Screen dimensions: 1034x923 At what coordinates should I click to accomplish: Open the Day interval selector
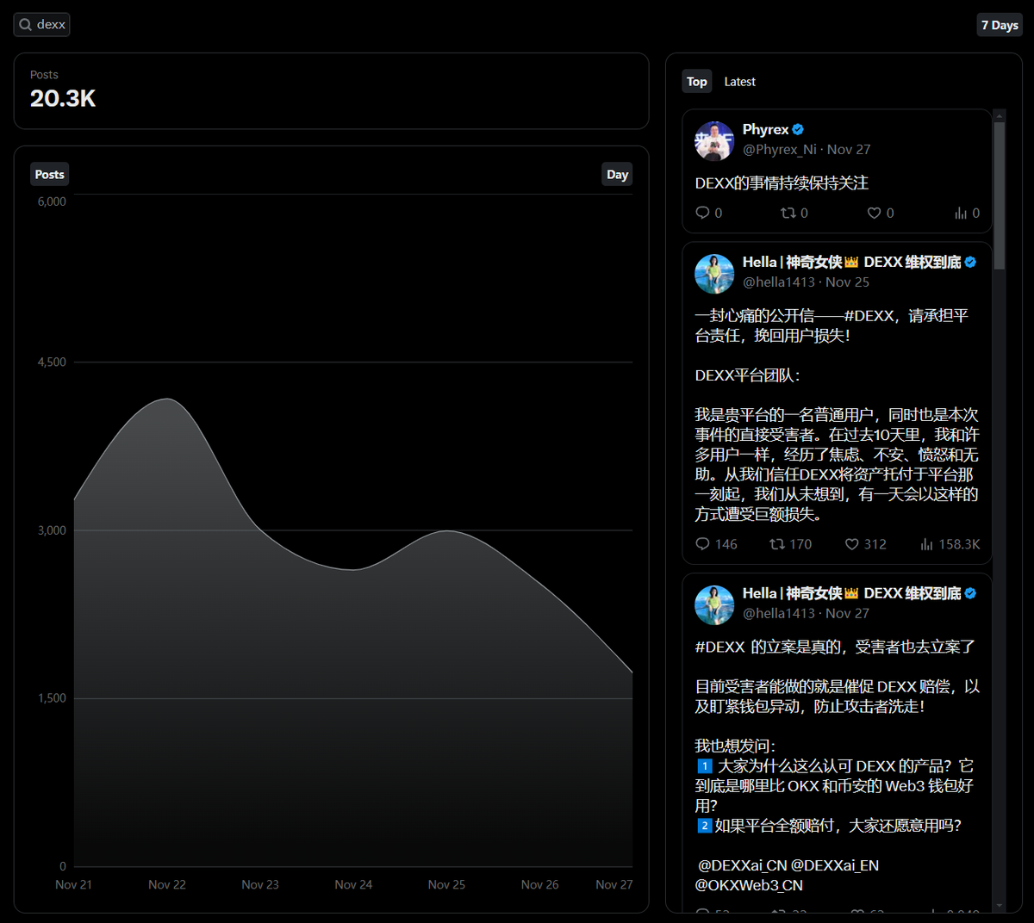617,175
